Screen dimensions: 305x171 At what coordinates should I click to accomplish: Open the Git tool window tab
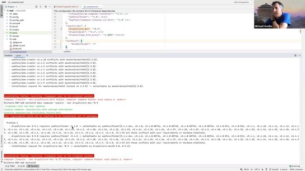pyautogui.click(x=21, y=166)
